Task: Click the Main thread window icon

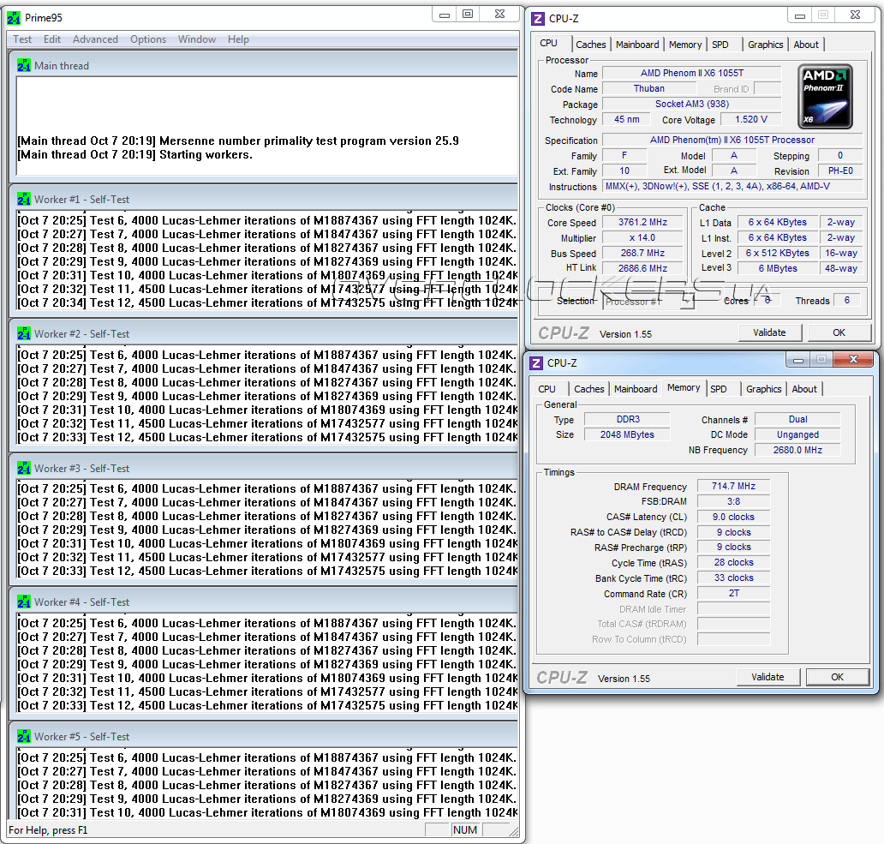Action: pyautogui.click(x=24, y=65)
